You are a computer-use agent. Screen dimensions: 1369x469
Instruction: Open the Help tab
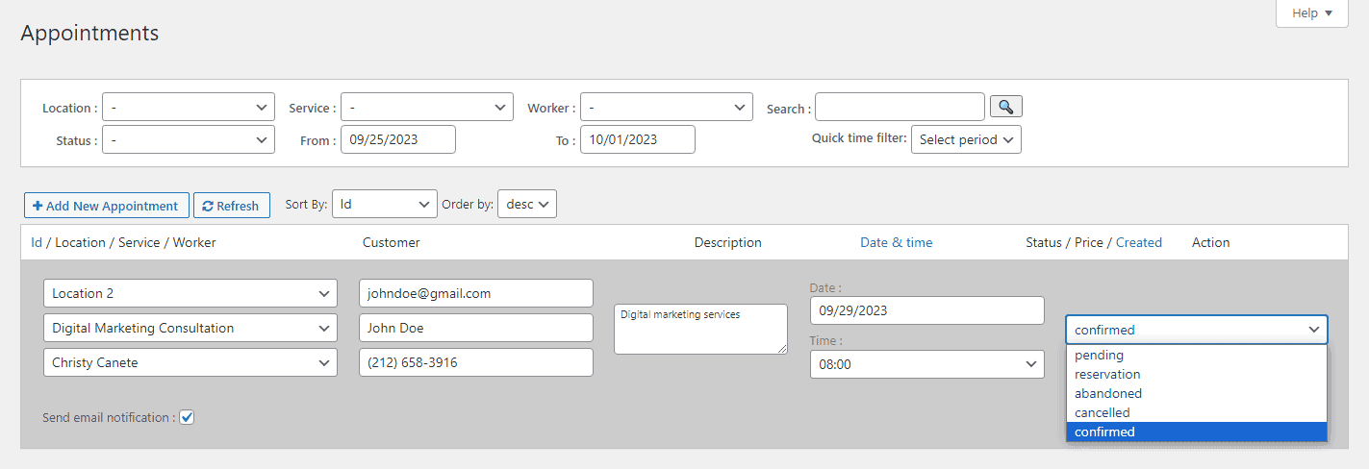pos(1311,13)
